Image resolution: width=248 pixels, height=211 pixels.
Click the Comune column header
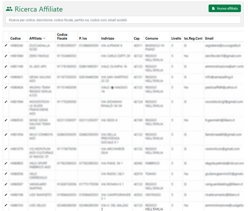[151, 39]
